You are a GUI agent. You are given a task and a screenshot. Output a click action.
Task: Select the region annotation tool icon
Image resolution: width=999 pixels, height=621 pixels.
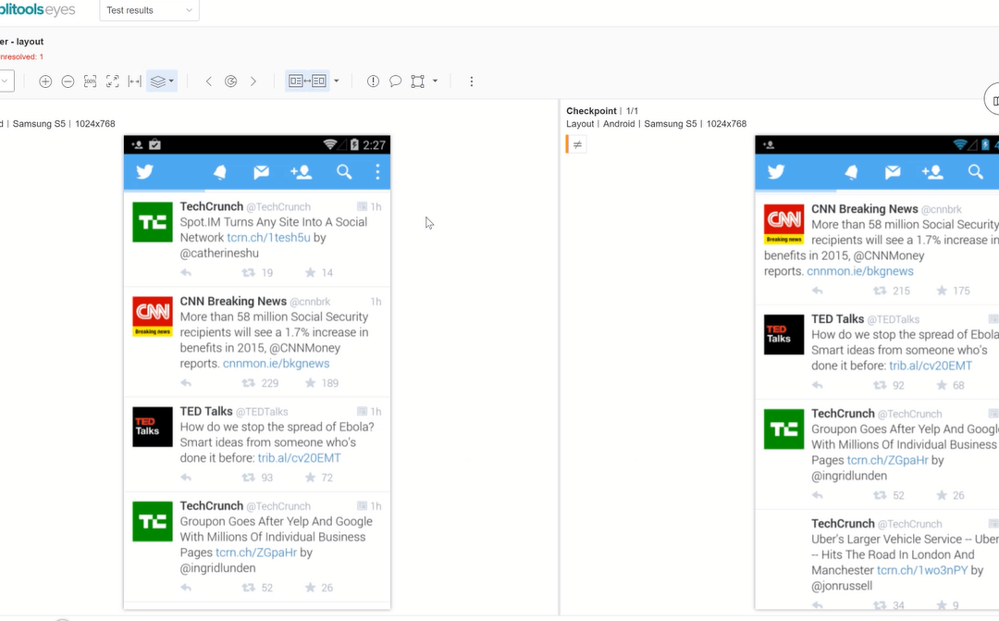(417, 81)
